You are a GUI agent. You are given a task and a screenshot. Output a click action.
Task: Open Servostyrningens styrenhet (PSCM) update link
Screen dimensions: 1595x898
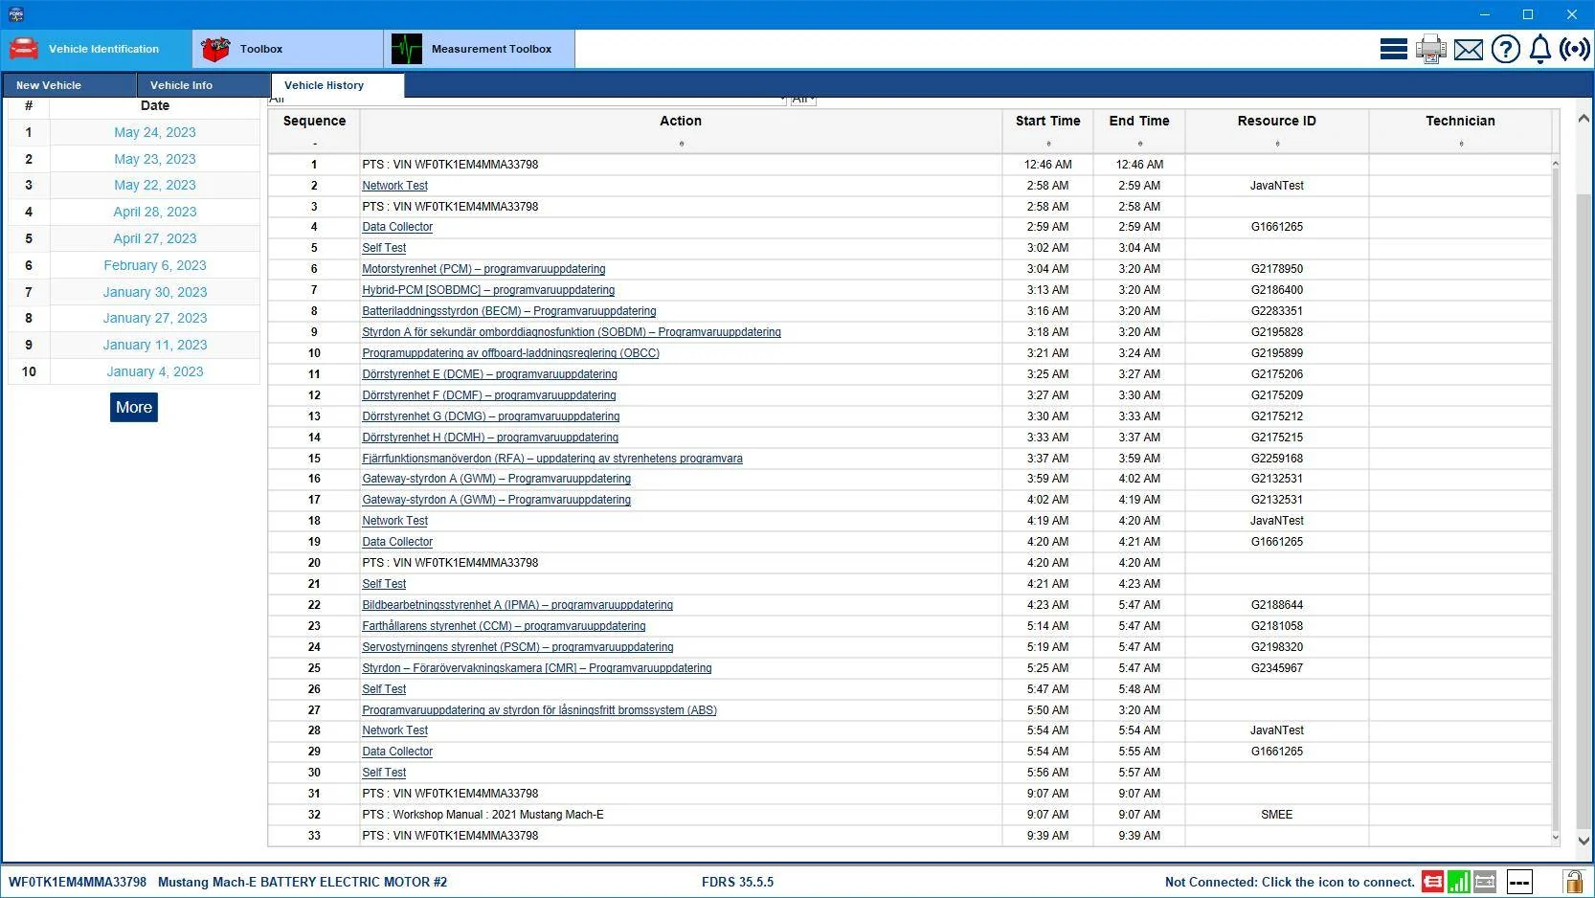click(x=518, y=647)
